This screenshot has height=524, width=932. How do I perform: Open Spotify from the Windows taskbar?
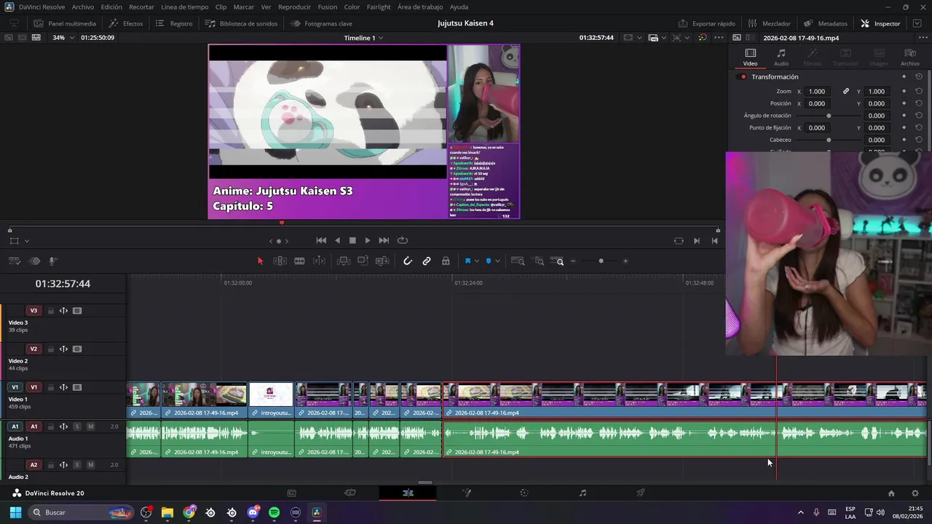(274, 512)
